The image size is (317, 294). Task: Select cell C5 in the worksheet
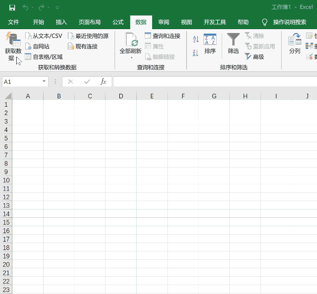[x=90, y=138]
